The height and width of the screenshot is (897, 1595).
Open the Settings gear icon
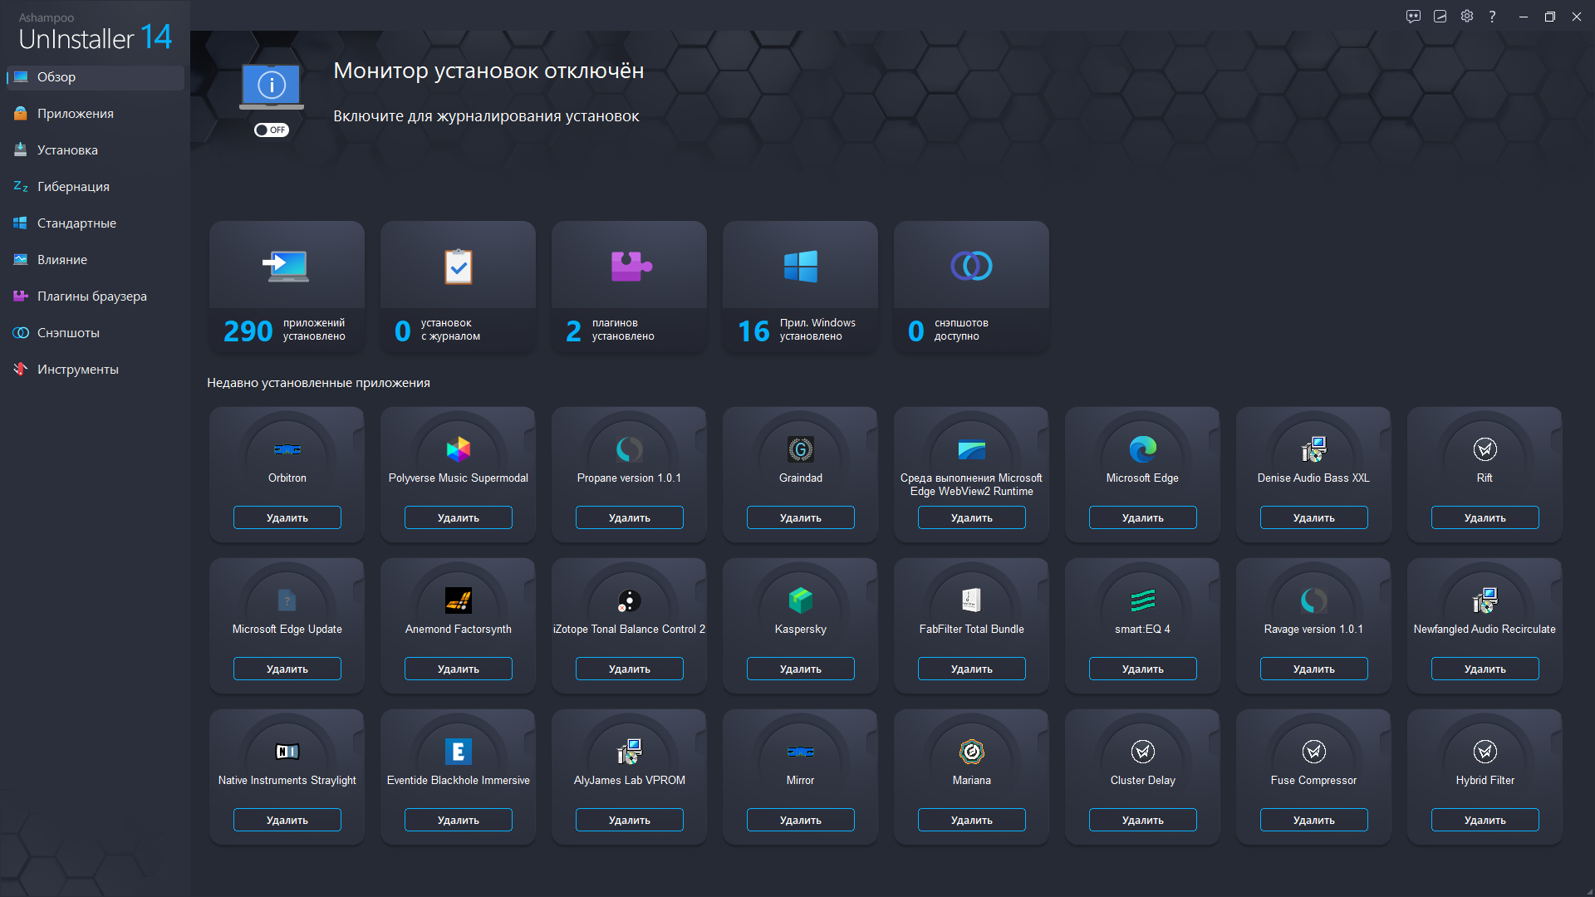click(1466, 16)
